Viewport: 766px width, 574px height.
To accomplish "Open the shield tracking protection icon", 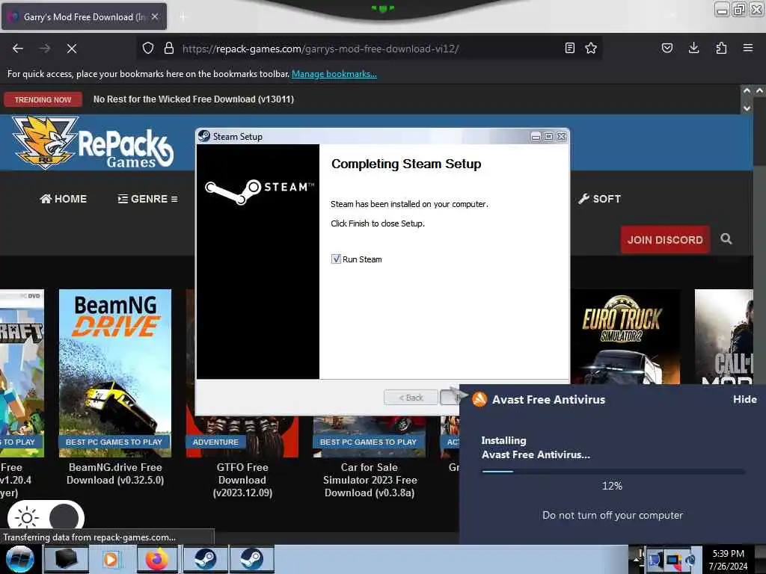I will click(148, 48).
